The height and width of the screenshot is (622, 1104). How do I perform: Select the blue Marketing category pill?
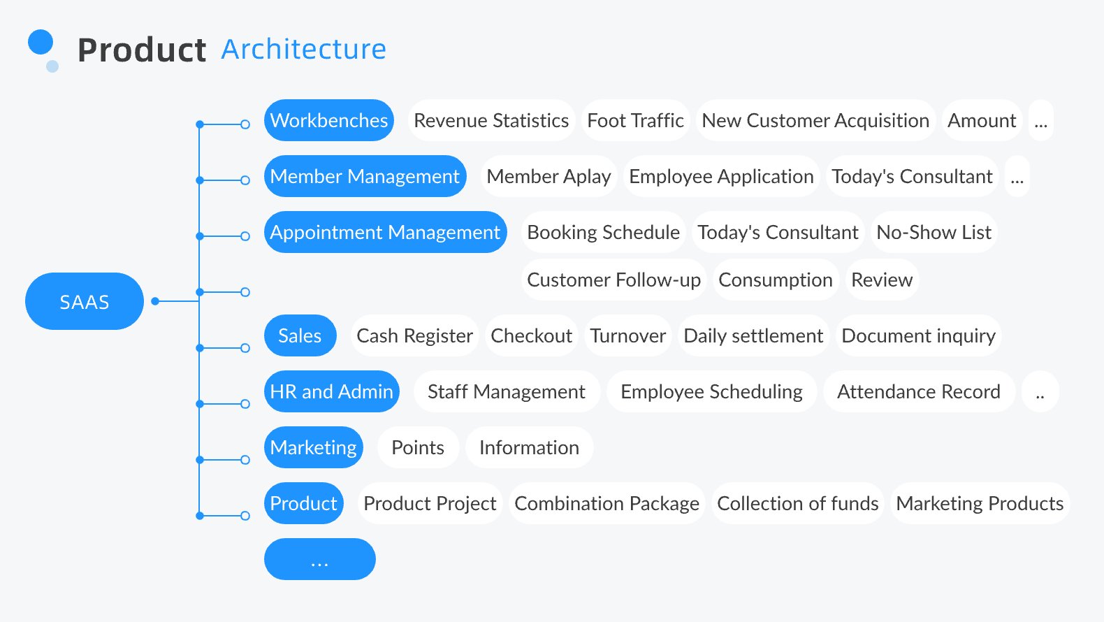click(313, 447)
